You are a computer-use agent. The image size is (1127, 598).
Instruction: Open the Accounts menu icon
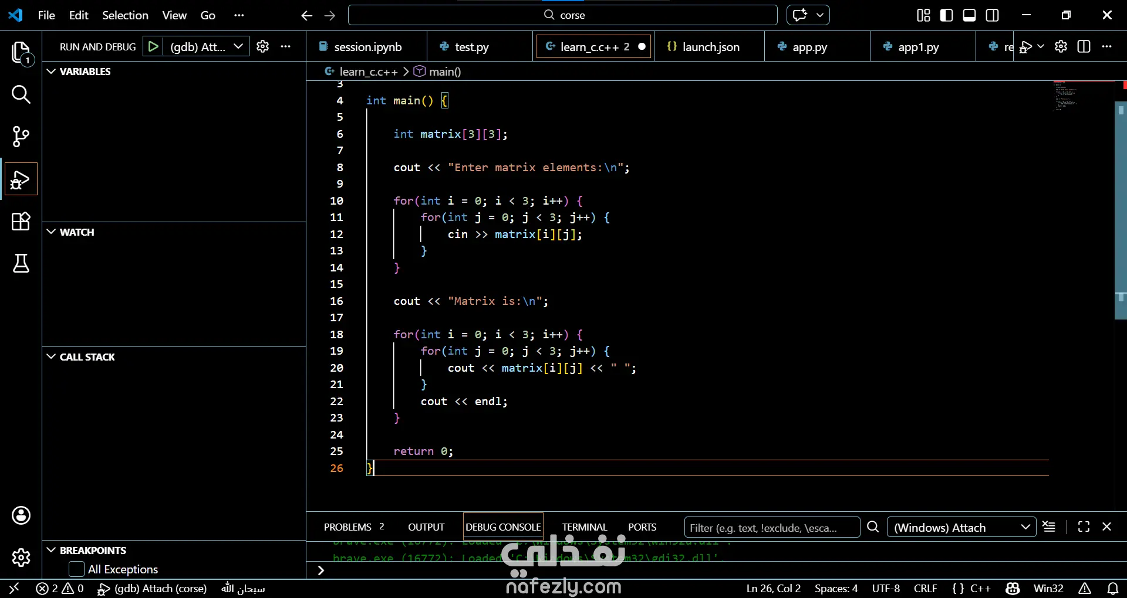click(x=21, y=515)
